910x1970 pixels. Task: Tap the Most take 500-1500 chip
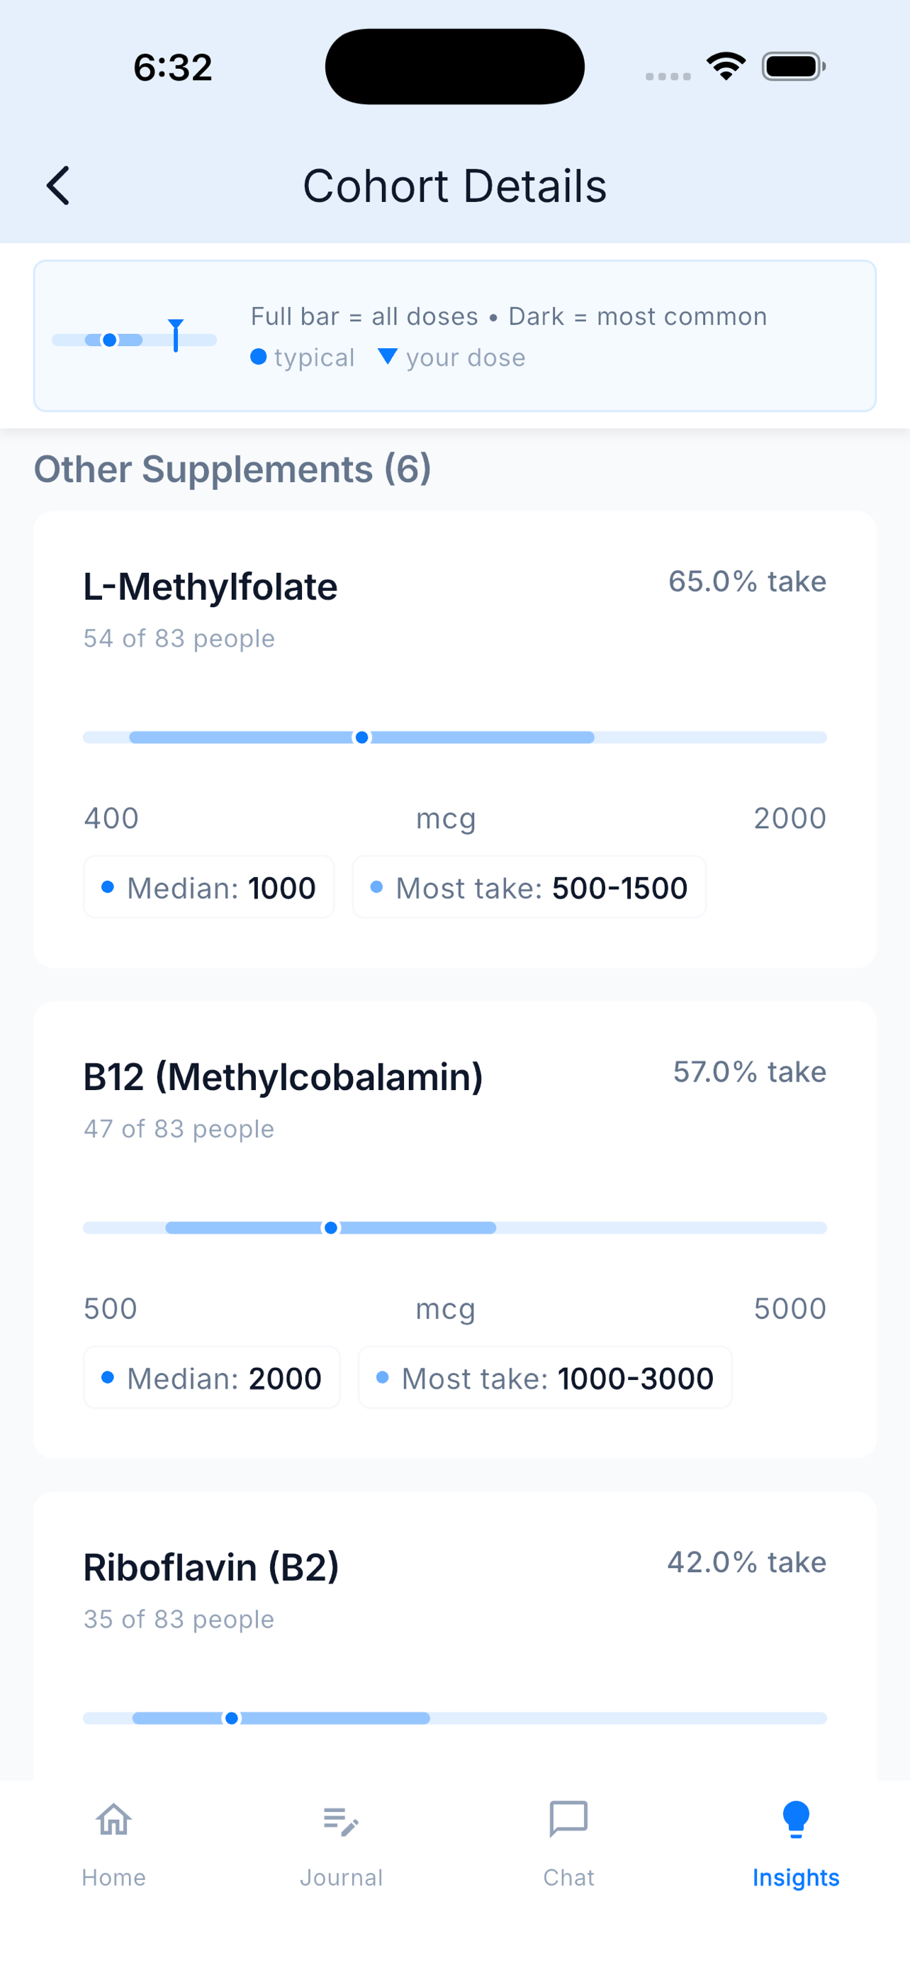[529, 887]
